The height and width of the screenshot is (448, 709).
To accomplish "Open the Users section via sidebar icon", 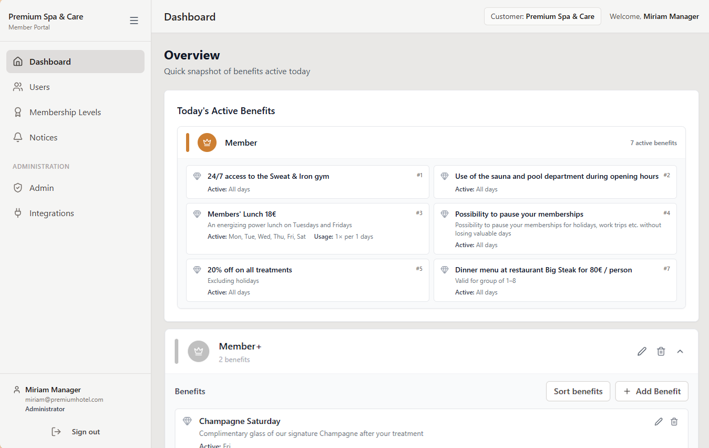I will coord(18,87).
